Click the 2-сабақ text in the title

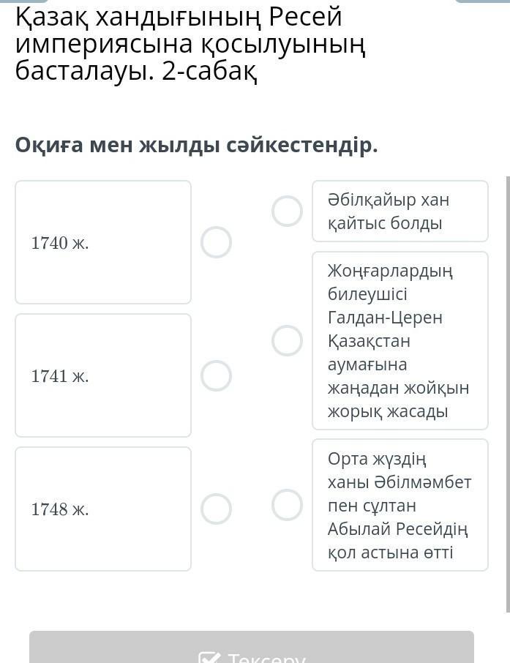[209, 71]
